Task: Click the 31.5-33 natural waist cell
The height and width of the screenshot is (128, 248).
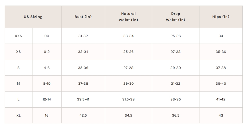Action: 128,99
